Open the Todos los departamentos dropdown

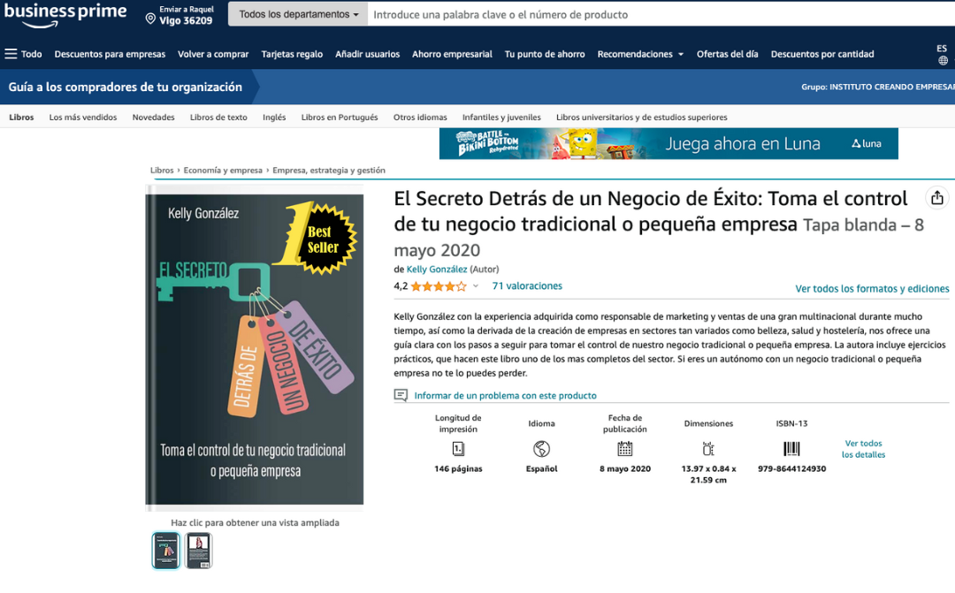coord(298,14)
